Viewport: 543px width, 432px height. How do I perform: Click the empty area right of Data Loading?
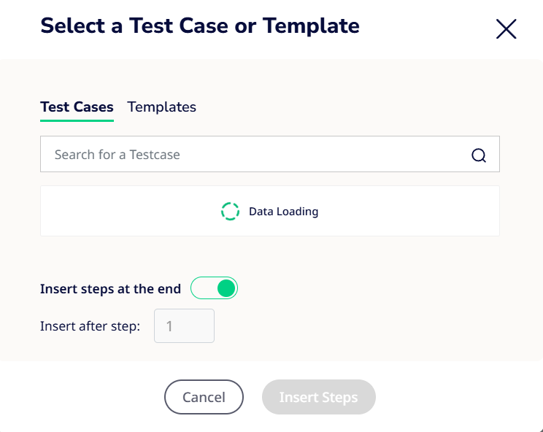click(409, 212)
